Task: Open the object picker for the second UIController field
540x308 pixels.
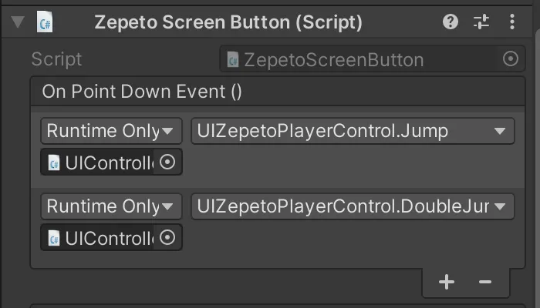Action: coord(167,237)
